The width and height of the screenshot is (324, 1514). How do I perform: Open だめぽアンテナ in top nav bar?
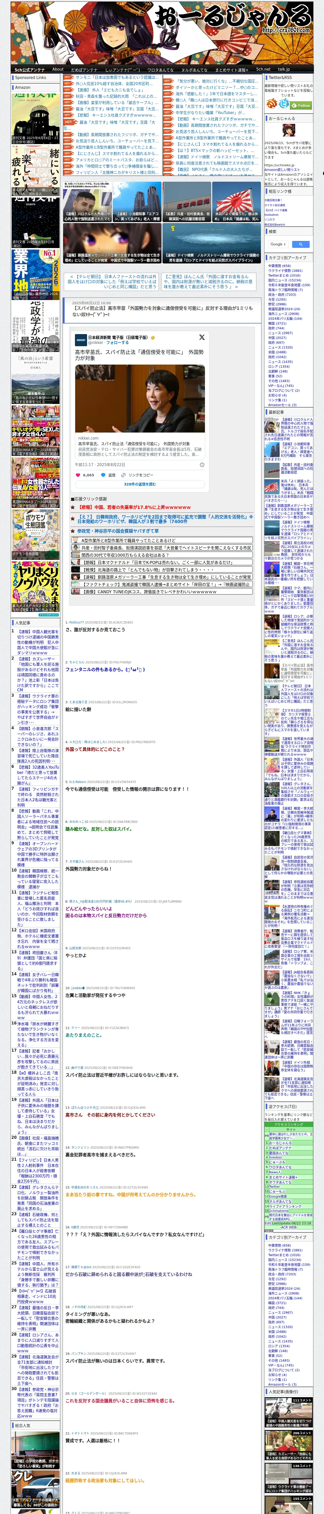point(84,69)
